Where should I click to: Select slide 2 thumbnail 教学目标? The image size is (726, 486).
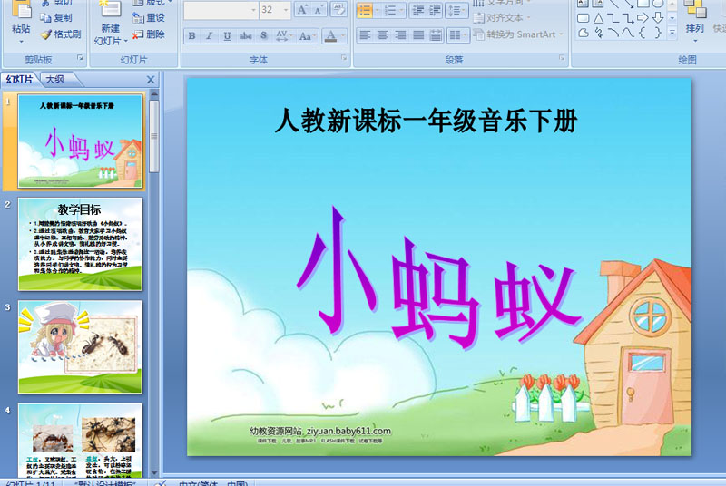[x=80, y=244]
